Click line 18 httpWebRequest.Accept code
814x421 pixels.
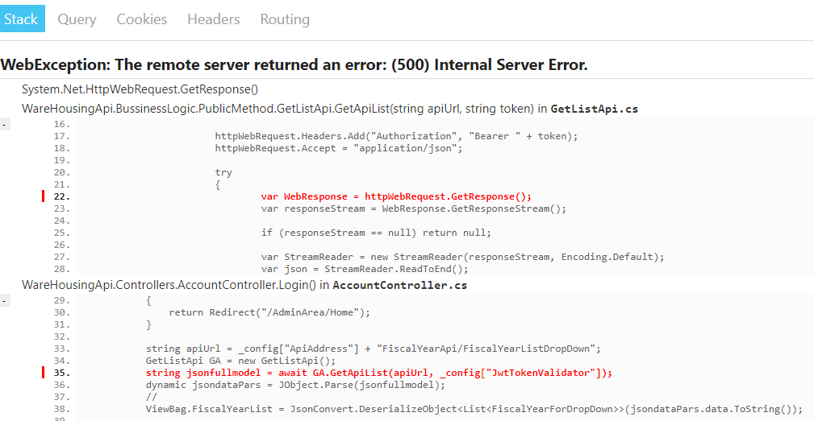tap(339, 148)
